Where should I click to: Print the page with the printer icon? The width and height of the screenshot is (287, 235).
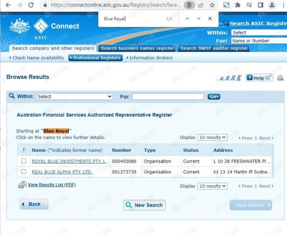(280, 78)
